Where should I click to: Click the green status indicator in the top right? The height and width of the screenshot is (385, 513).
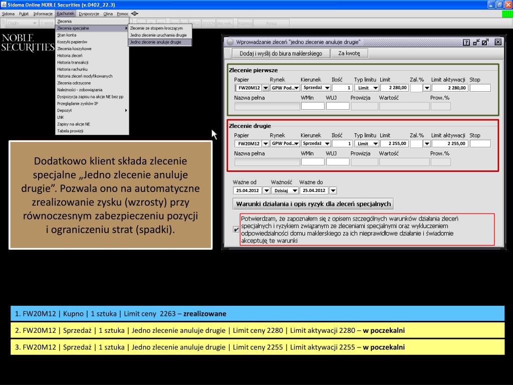[507, 14]
